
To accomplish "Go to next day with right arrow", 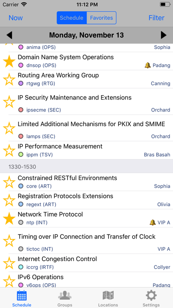I will [164, 35].
